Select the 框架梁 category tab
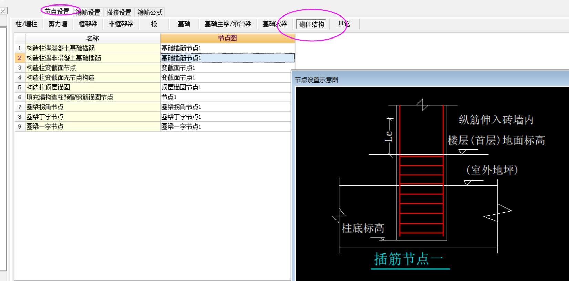This screenshot has width=569, height=281. point(88,24)
